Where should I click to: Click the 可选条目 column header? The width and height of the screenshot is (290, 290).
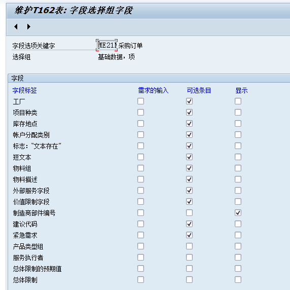pyautogui.click(x=199, y=90)
